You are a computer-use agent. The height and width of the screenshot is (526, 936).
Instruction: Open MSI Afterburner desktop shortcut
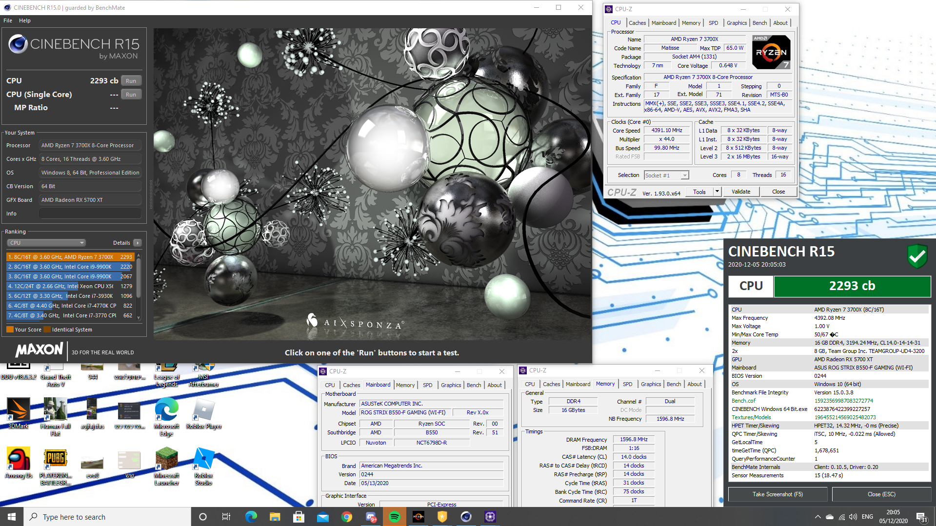[203, 375]
